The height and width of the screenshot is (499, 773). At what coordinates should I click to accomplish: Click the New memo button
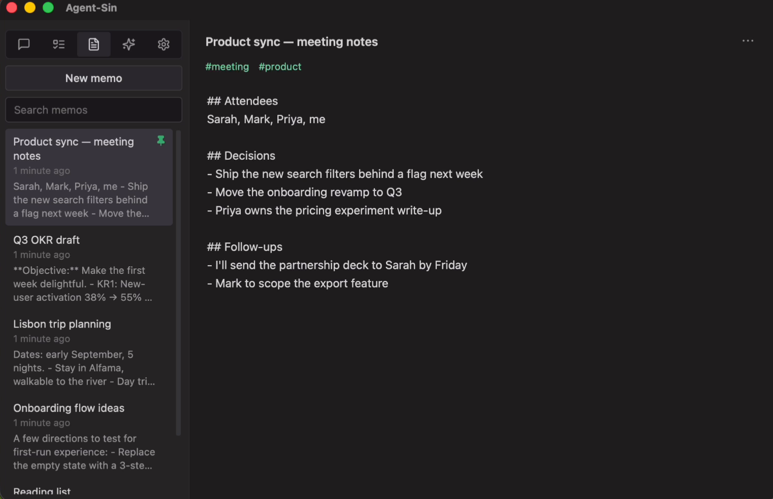click(x=94, y=78)
